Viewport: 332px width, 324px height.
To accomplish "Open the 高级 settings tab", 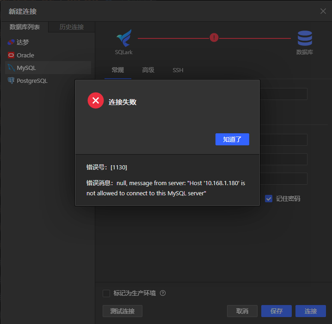I will click(x=148, y=70).
